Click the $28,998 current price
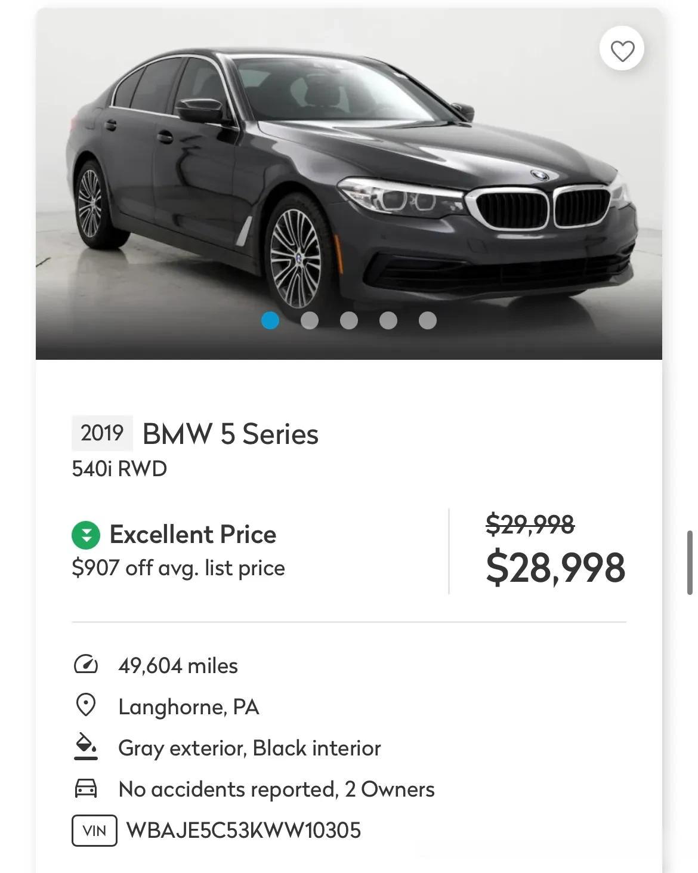698x873 pixels. point(555,568)
